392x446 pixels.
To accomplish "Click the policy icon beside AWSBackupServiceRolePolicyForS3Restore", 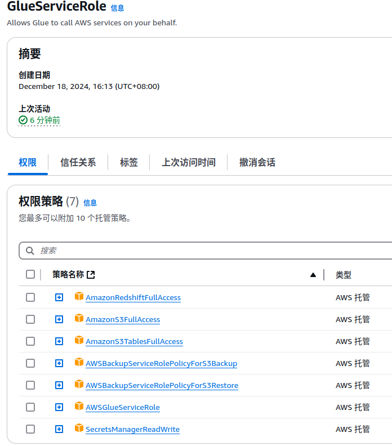I will coord(79,383).
